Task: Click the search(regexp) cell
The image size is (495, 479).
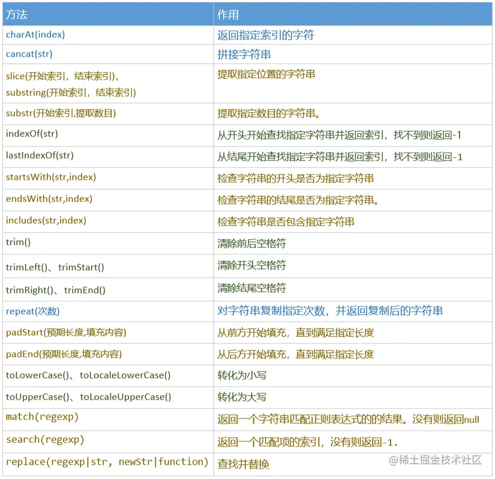Action: tap(108, 442)
